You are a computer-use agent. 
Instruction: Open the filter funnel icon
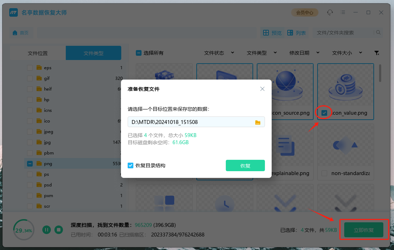click(377, 53)
